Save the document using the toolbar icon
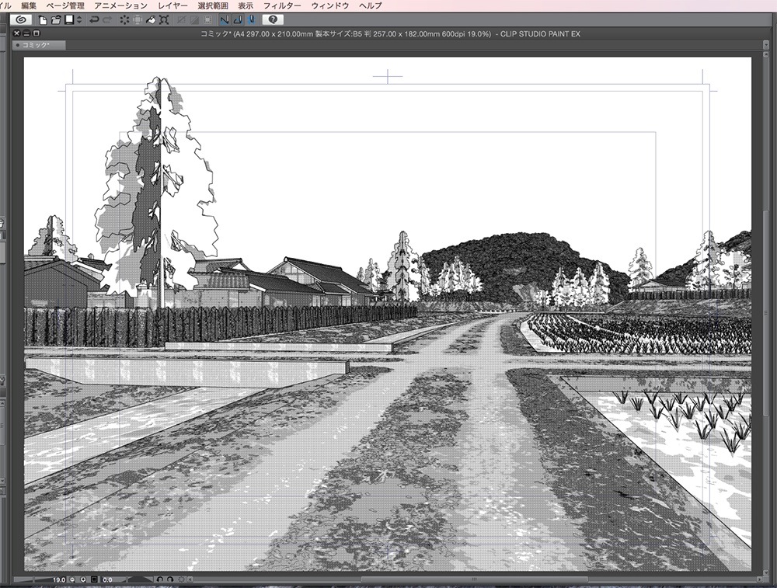The height and width of the screenshot is (588, 777). 68,19
